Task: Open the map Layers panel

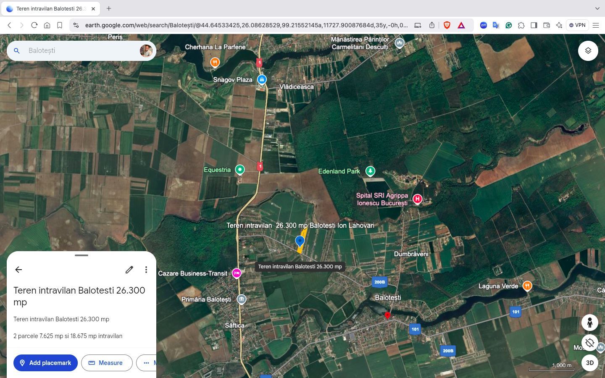Action: pyautogui.click(x=588, y=50)
